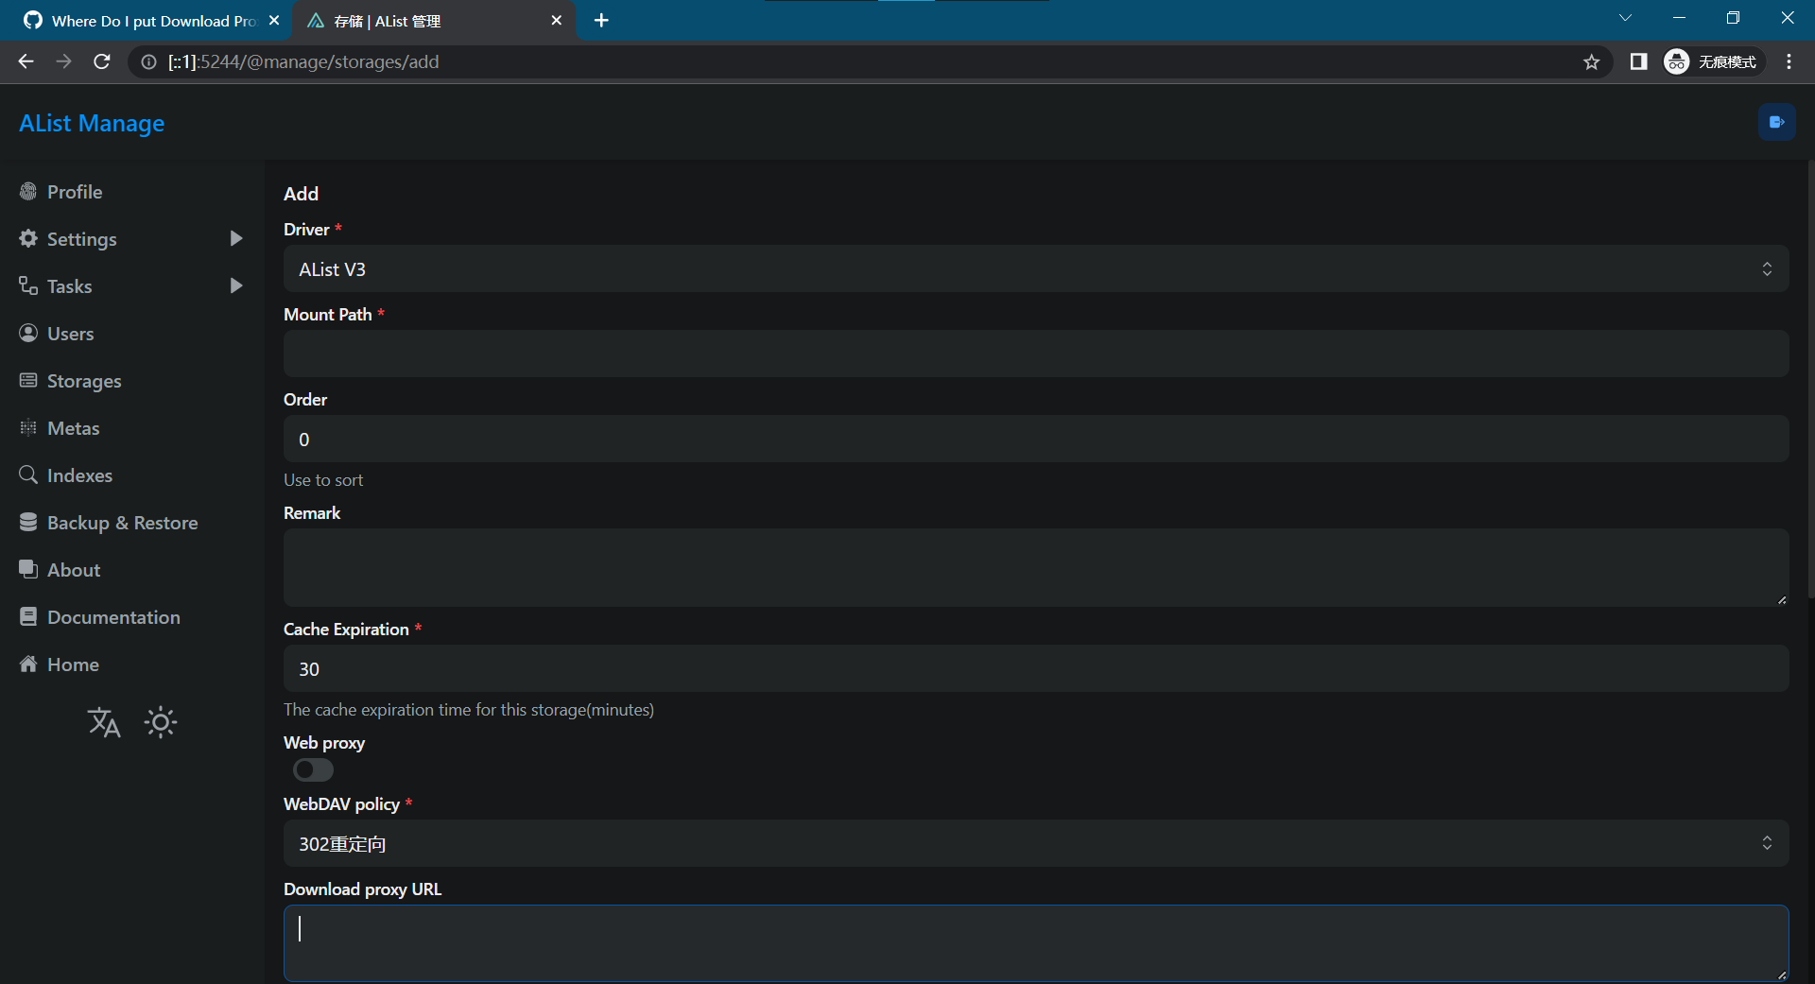Click the Order input field
Image resolution: width=1815 pixels, height=984 pixels.
coord(1036,439)
